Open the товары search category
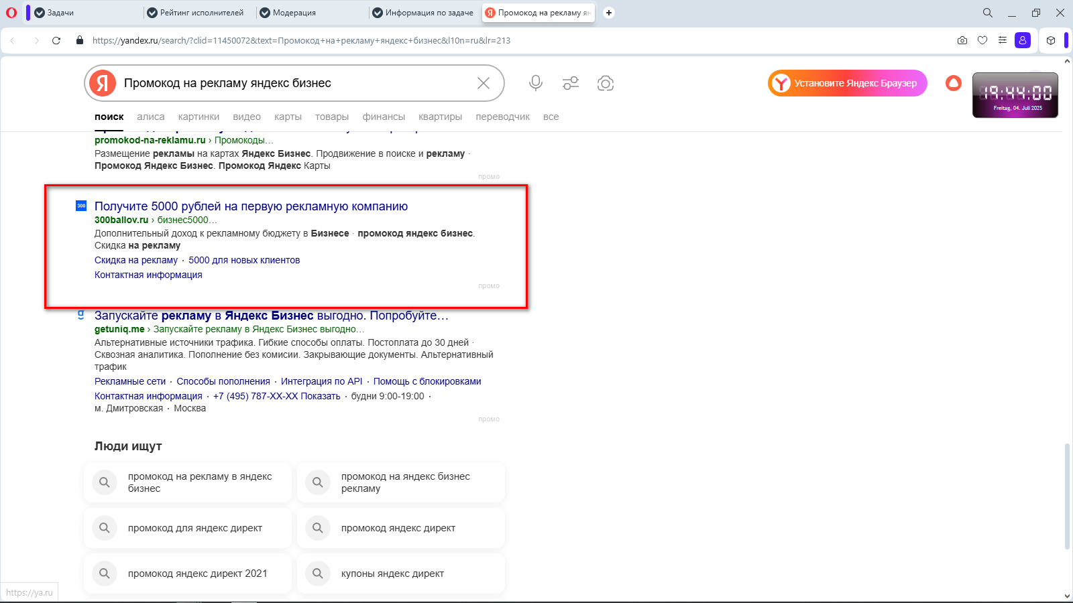 [x=332, y=117]
